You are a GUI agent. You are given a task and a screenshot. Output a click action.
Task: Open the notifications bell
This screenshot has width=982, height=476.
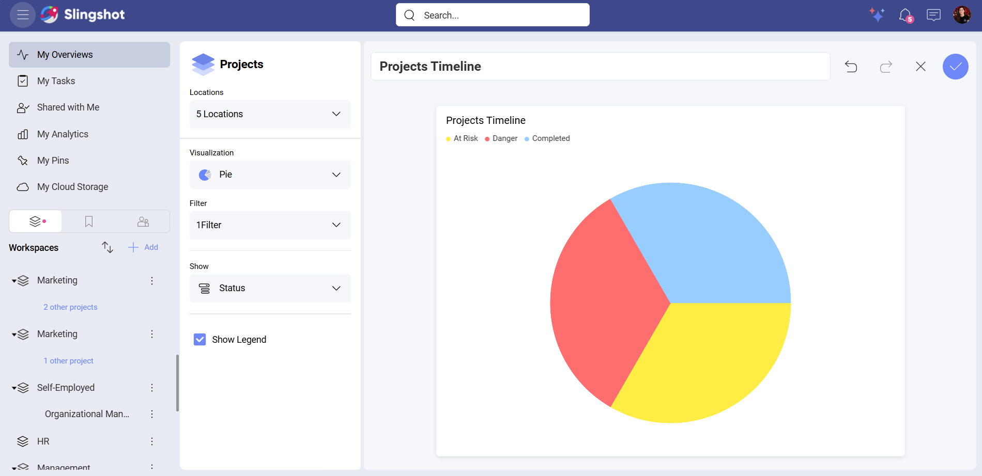(906, 14)
